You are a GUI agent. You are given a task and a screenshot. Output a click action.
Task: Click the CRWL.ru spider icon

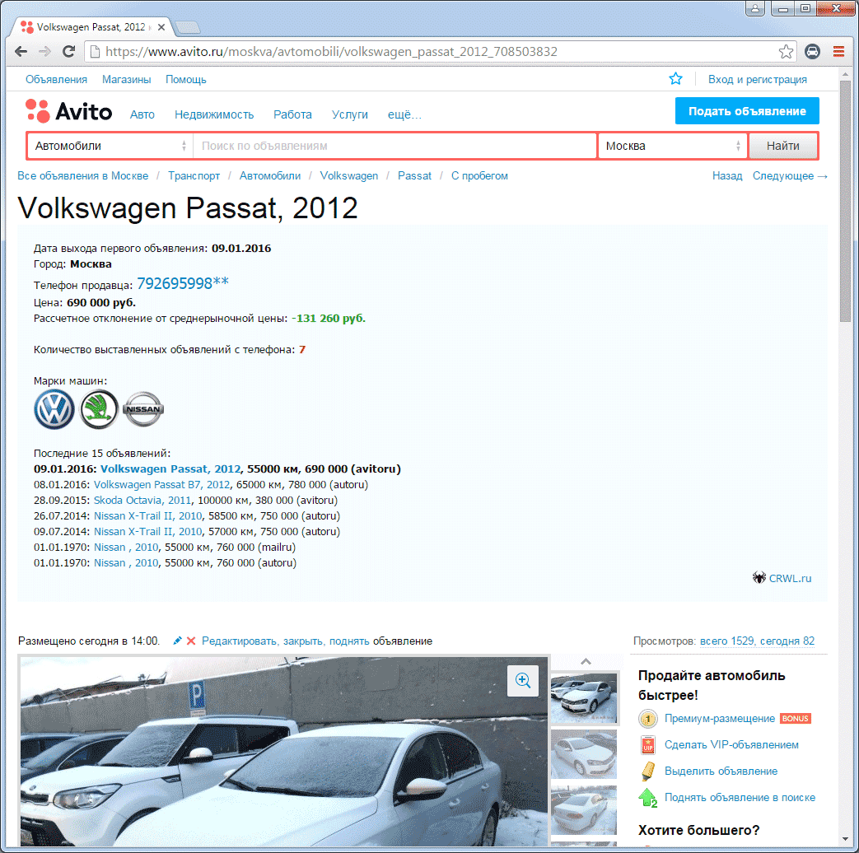click(759, 577)
